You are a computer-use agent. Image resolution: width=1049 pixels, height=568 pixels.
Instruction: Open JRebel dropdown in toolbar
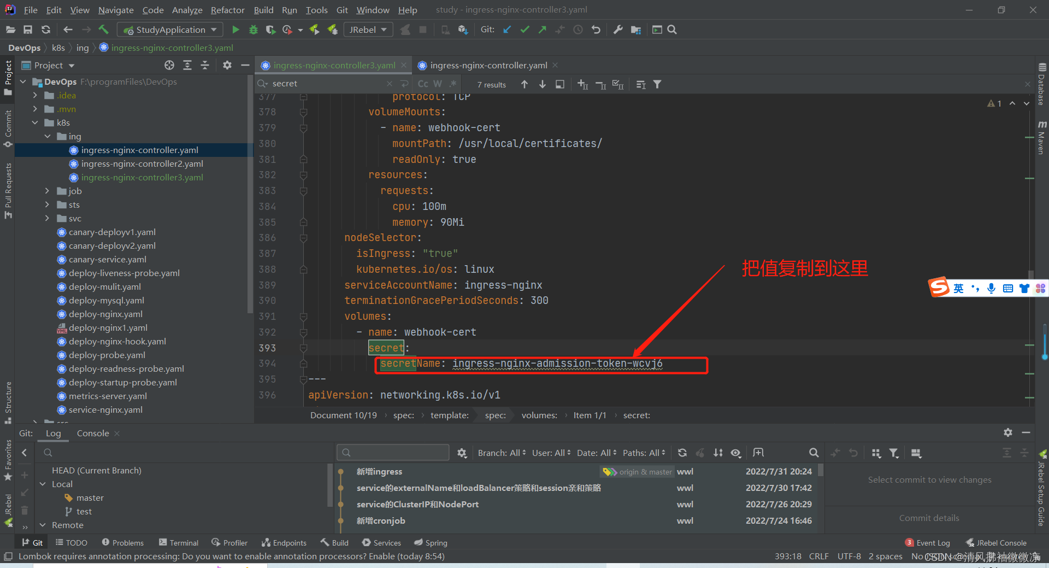(x=368, y=30)
